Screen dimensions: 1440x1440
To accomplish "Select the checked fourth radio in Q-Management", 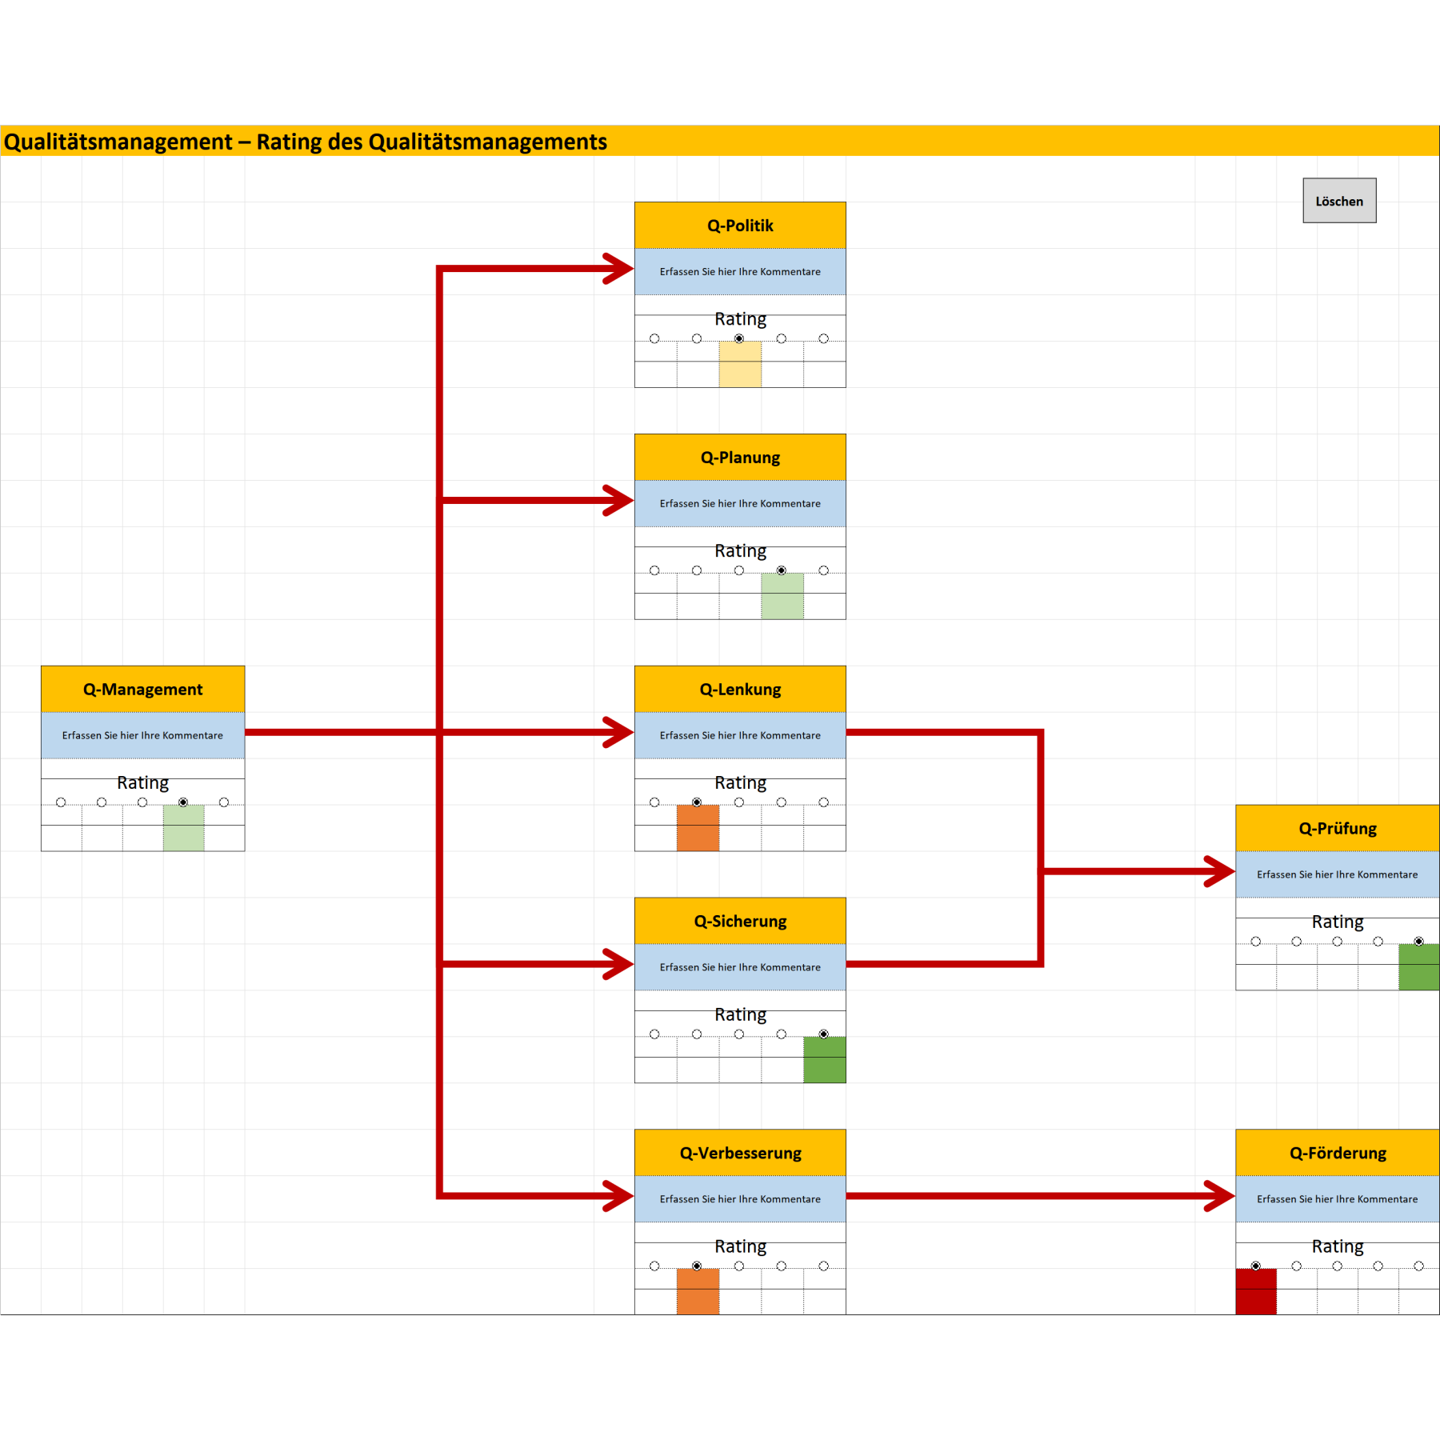I will point(183,802).
